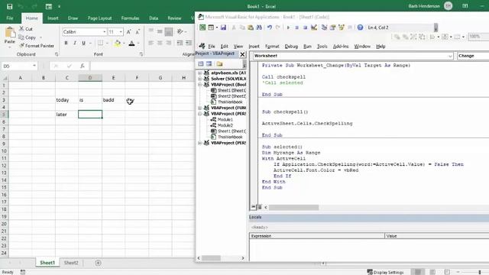Screen dimensions: 489x275
Task: Open the Object Browser icon in VBA toolbar
Action: [x=342, y=27]
